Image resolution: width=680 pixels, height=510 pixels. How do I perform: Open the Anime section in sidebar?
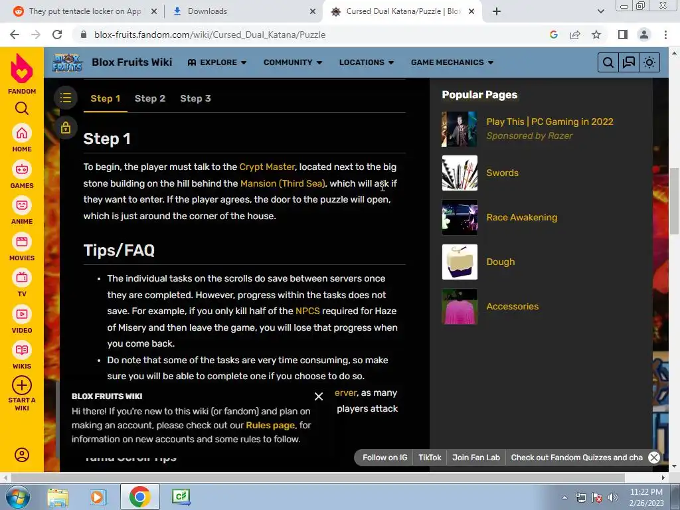point(22,211)
